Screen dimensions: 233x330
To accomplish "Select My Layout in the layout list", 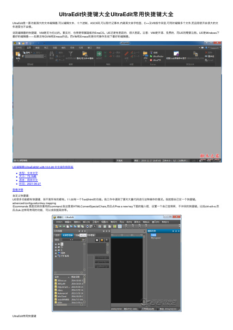I will click(156, 238).
